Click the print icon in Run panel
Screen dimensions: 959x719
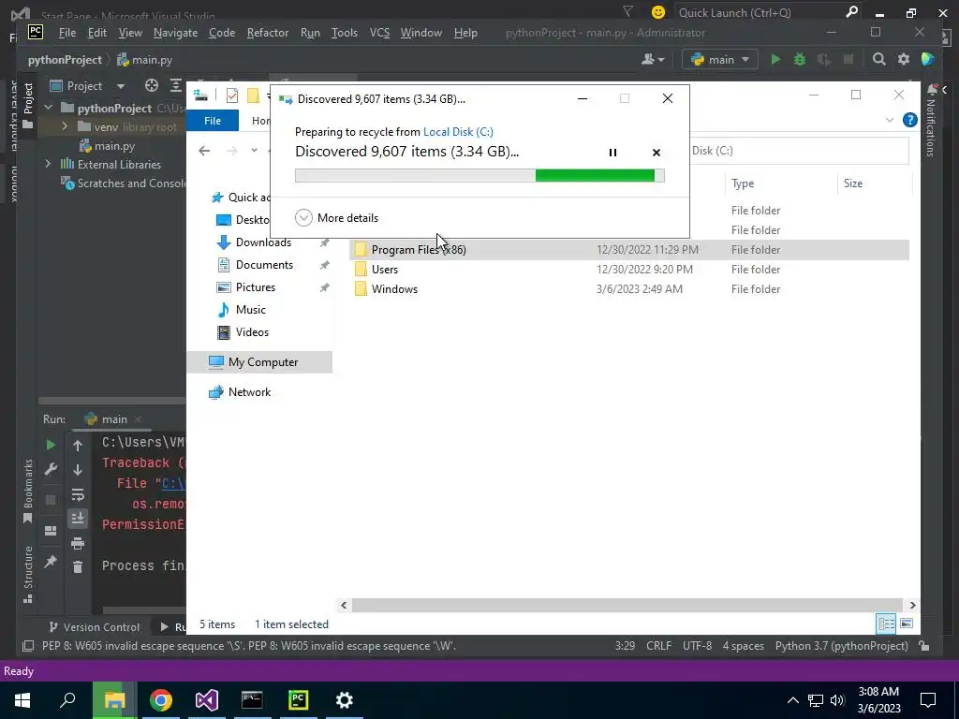tap(78, 543)
